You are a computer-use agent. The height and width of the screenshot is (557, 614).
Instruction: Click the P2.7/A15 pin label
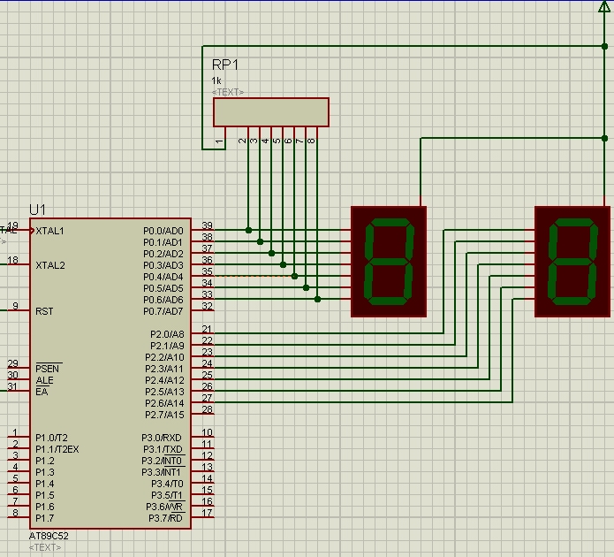tap(164, 415)
